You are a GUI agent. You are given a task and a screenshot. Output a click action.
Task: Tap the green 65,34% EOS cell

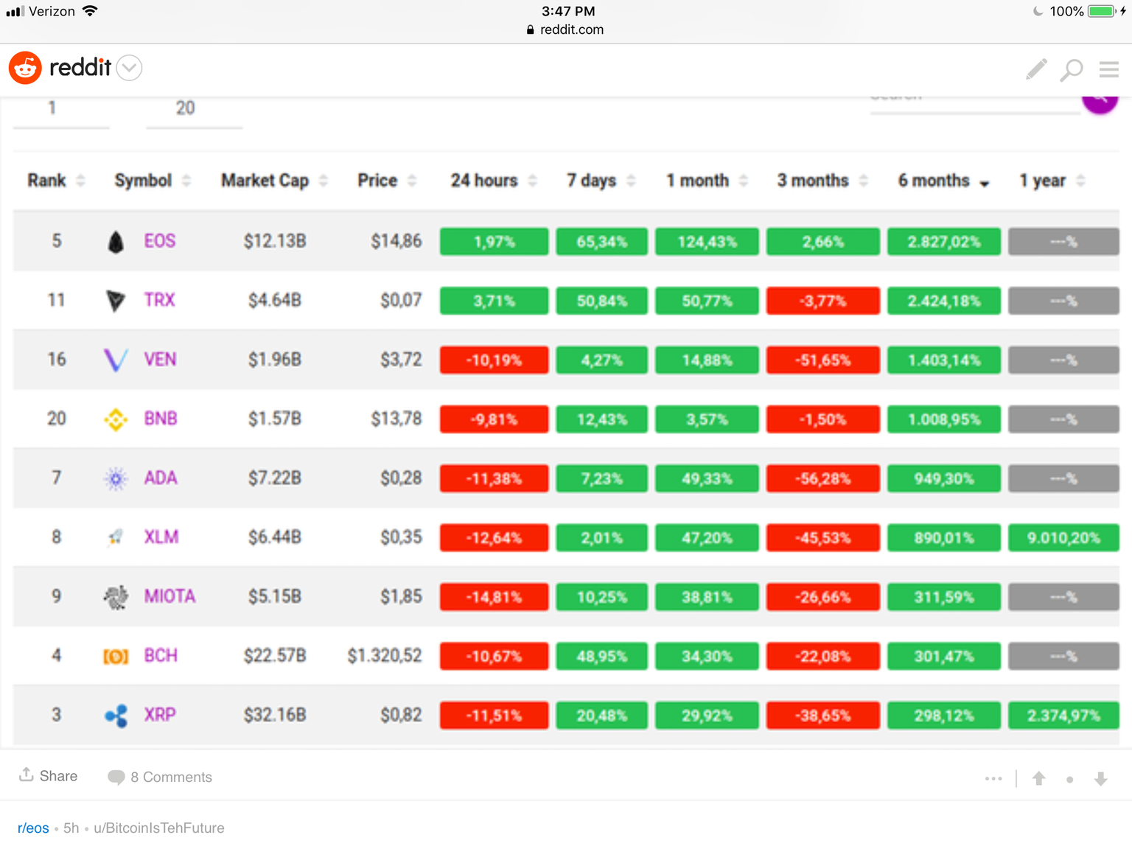tap(601, 242)
